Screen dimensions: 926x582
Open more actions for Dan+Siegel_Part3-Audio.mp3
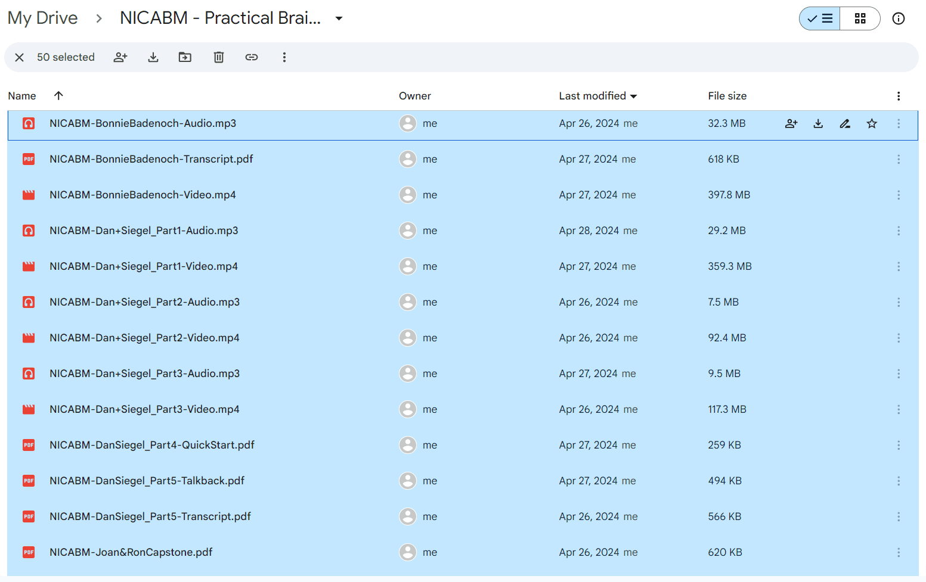click(x=899, y=374)
